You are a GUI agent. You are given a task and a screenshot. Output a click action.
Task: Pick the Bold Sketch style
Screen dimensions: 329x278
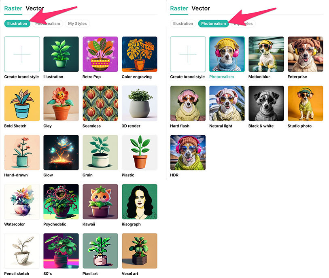(22, 104)
